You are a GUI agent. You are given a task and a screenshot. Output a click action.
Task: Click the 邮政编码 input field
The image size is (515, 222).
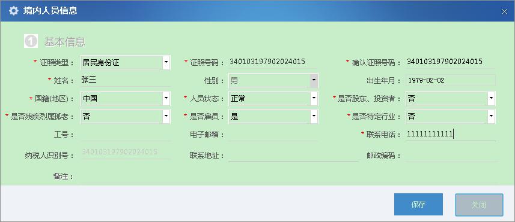pyautogui.click(x=451, y=156)
